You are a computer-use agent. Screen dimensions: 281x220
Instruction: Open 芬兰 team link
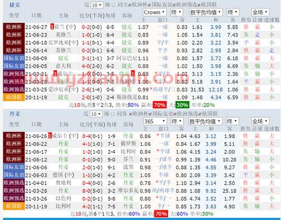(x=128, y=159)
